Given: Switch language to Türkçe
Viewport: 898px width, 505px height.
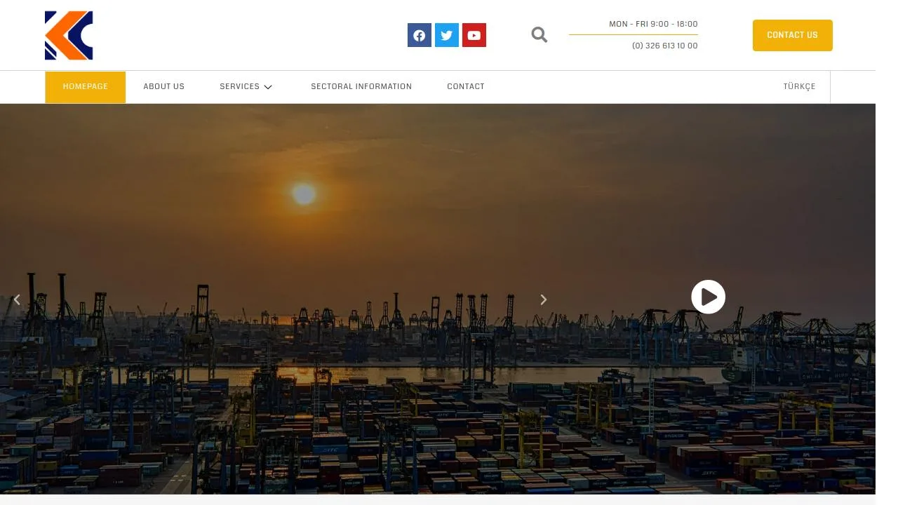Looking at the screenshot, I should coord(799,86).
